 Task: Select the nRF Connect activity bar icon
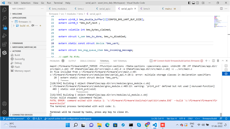[4, 53]
